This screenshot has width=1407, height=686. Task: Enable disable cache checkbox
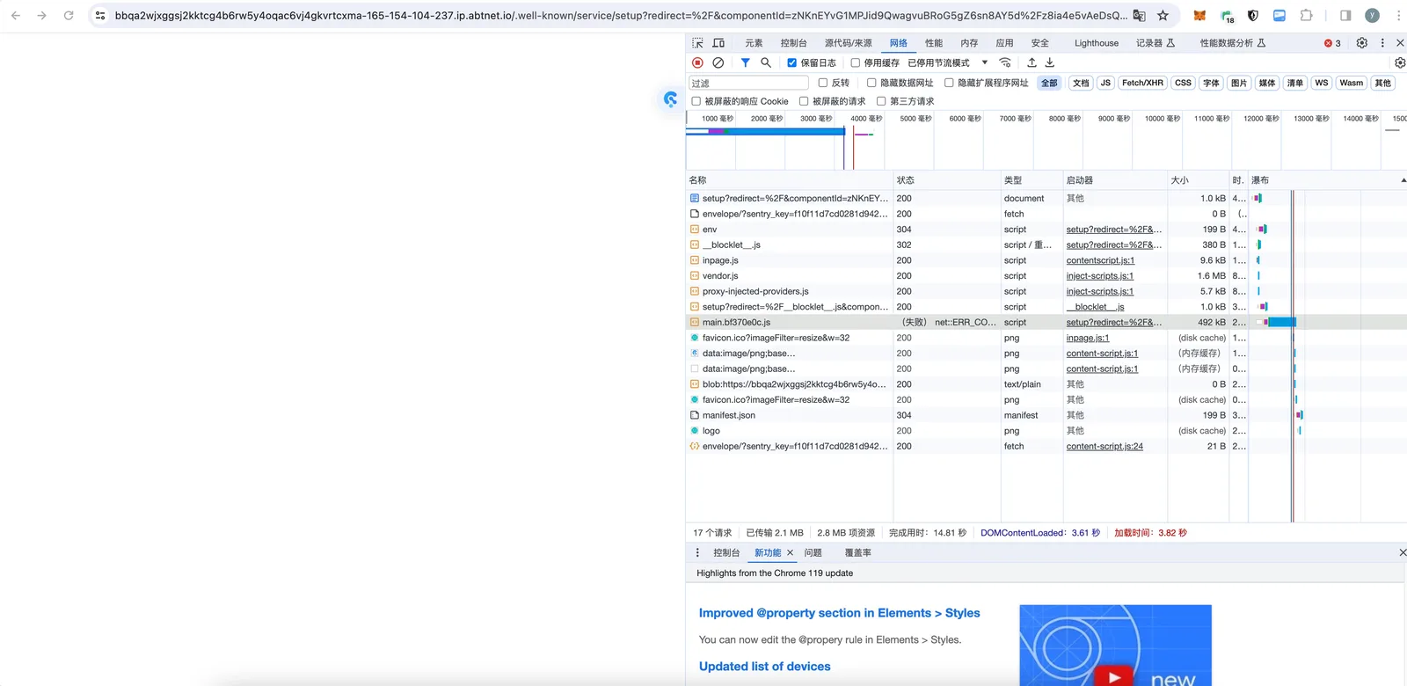tap(855, 62)
